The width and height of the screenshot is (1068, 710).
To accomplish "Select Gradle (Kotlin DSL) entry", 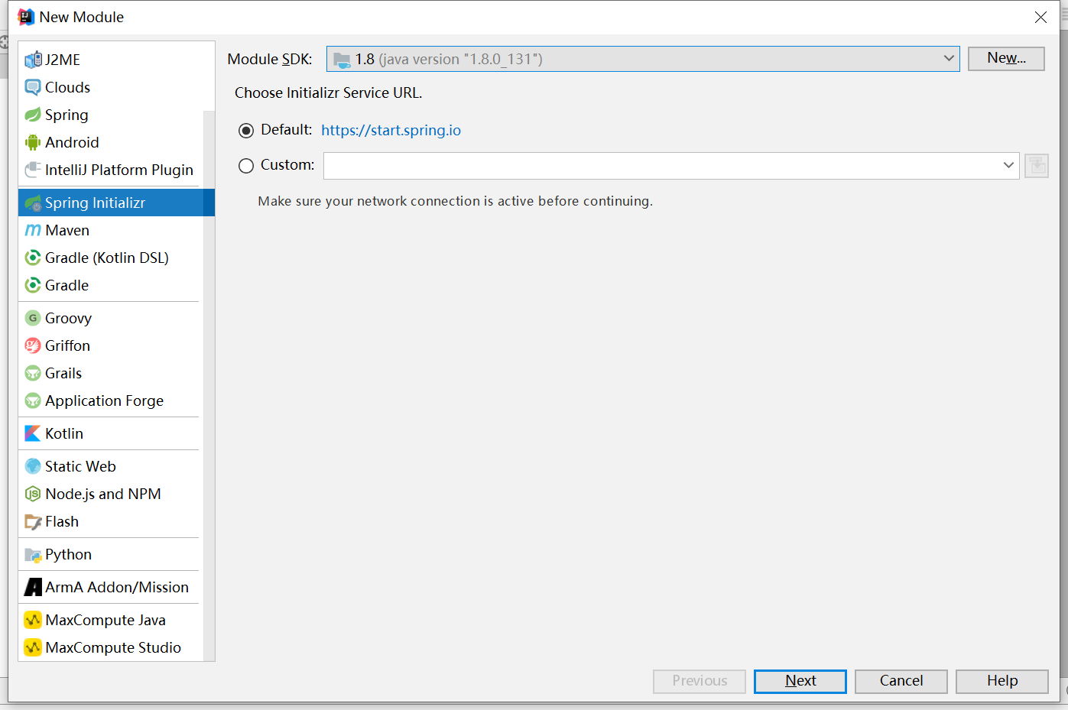I will point(111,258).
